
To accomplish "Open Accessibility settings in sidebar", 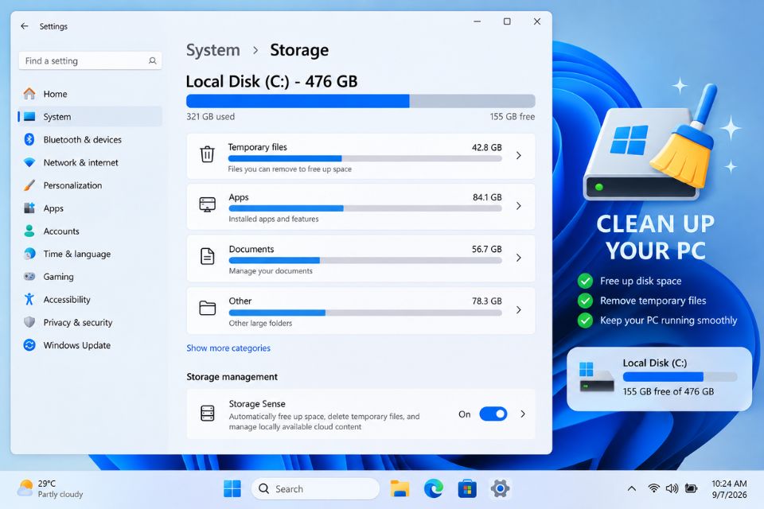I will 90,300.
